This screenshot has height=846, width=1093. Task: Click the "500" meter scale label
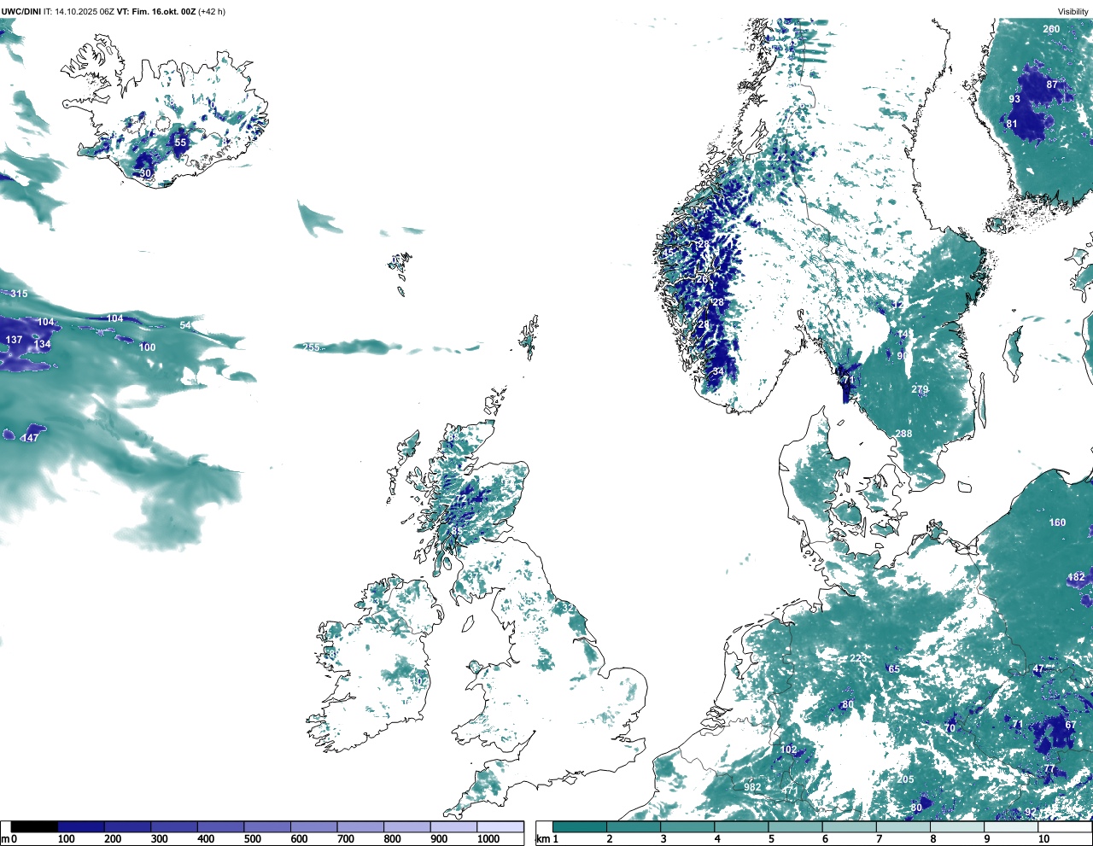point(252,839)
